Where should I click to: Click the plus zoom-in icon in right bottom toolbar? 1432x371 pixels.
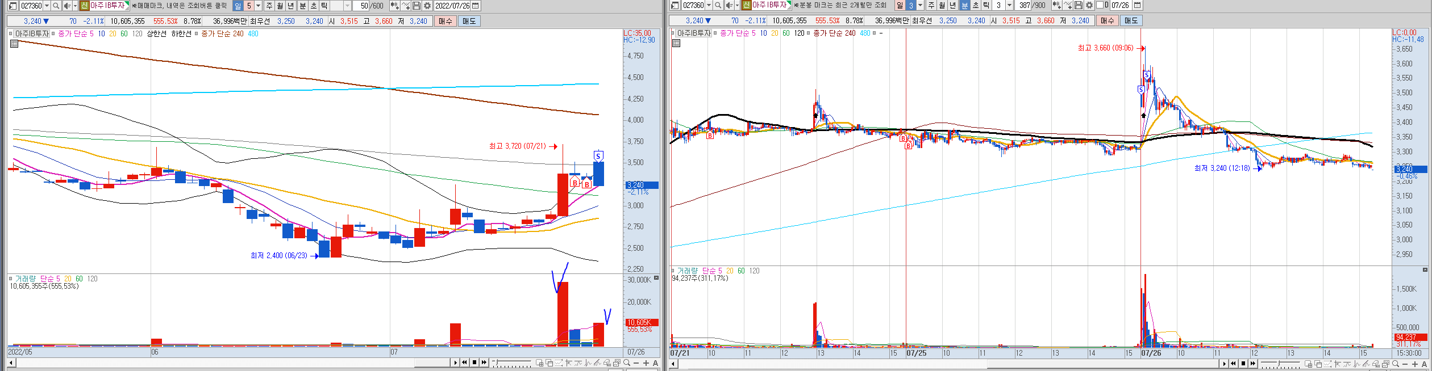(1415, 364)
